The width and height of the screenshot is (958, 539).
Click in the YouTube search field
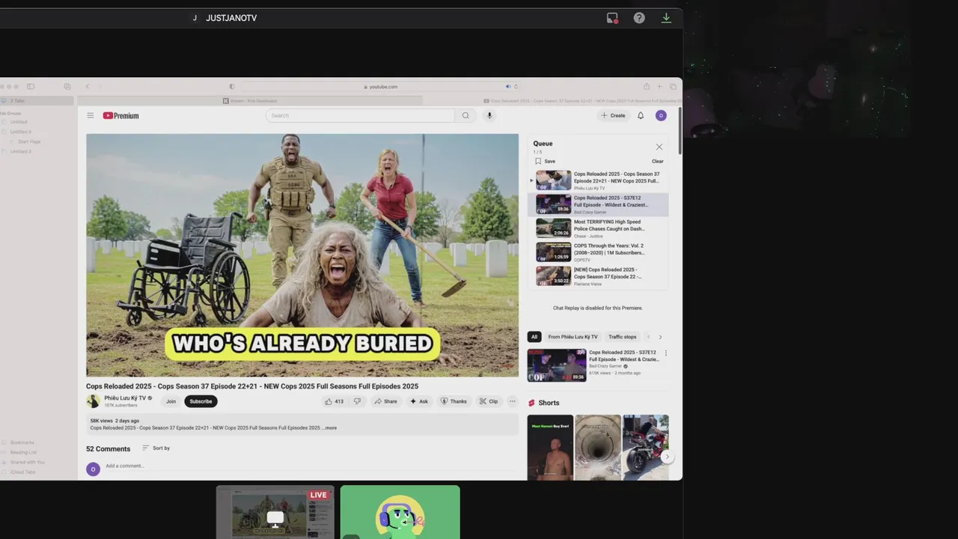coord(360,115)
